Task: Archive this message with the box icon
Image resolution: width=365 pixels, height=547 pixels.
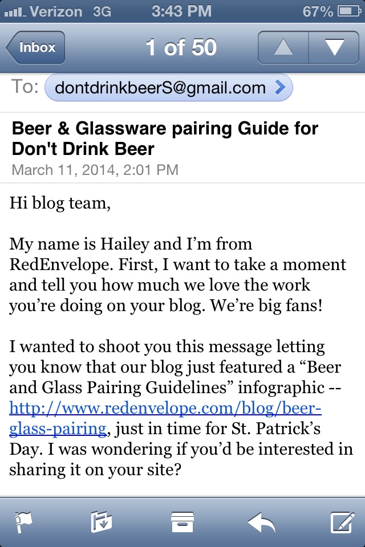Action: (x=182, y=521)
